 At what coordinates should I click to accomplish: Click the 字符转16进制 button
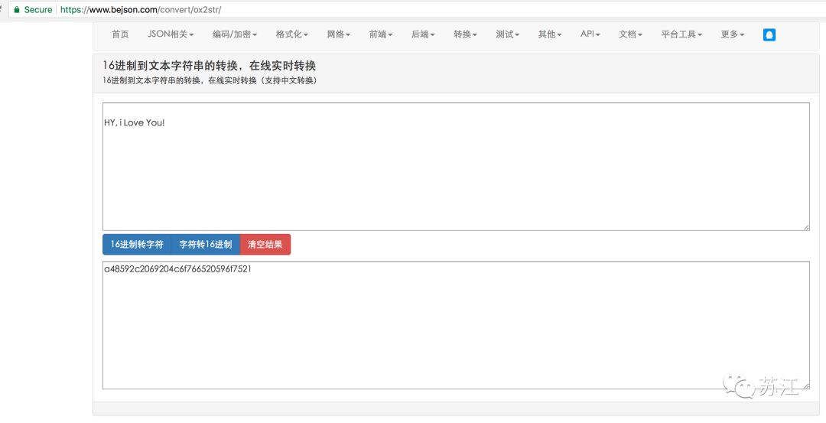(206, 245)
